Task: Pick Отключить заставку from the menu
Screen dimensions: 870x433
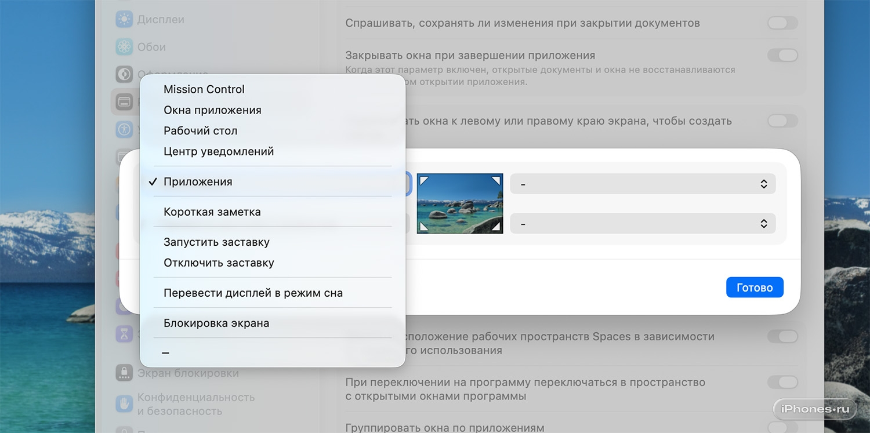Action: click(x=273, y=263)
